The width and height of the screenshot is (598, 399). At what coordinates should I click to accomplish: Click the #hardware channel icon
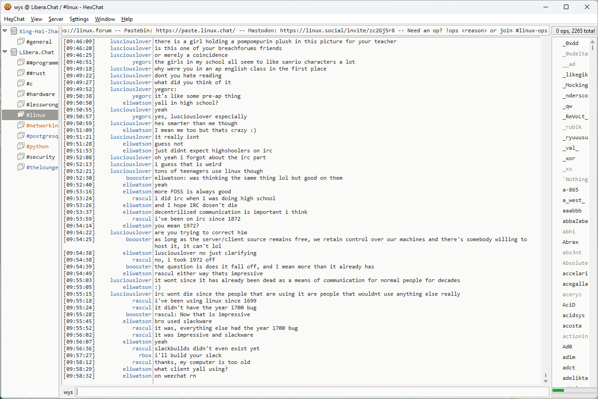(21, 94)
